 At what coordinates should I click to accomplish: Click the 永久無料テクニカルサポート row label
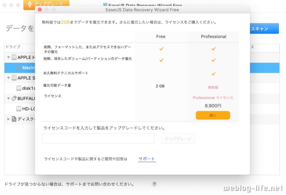[66, 73]
